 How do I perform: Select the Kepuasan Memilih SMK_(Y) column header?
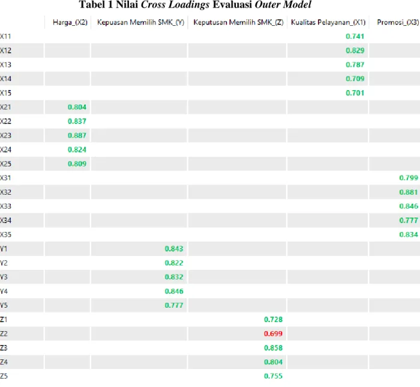pyautogui.click(x=140, y=22)
